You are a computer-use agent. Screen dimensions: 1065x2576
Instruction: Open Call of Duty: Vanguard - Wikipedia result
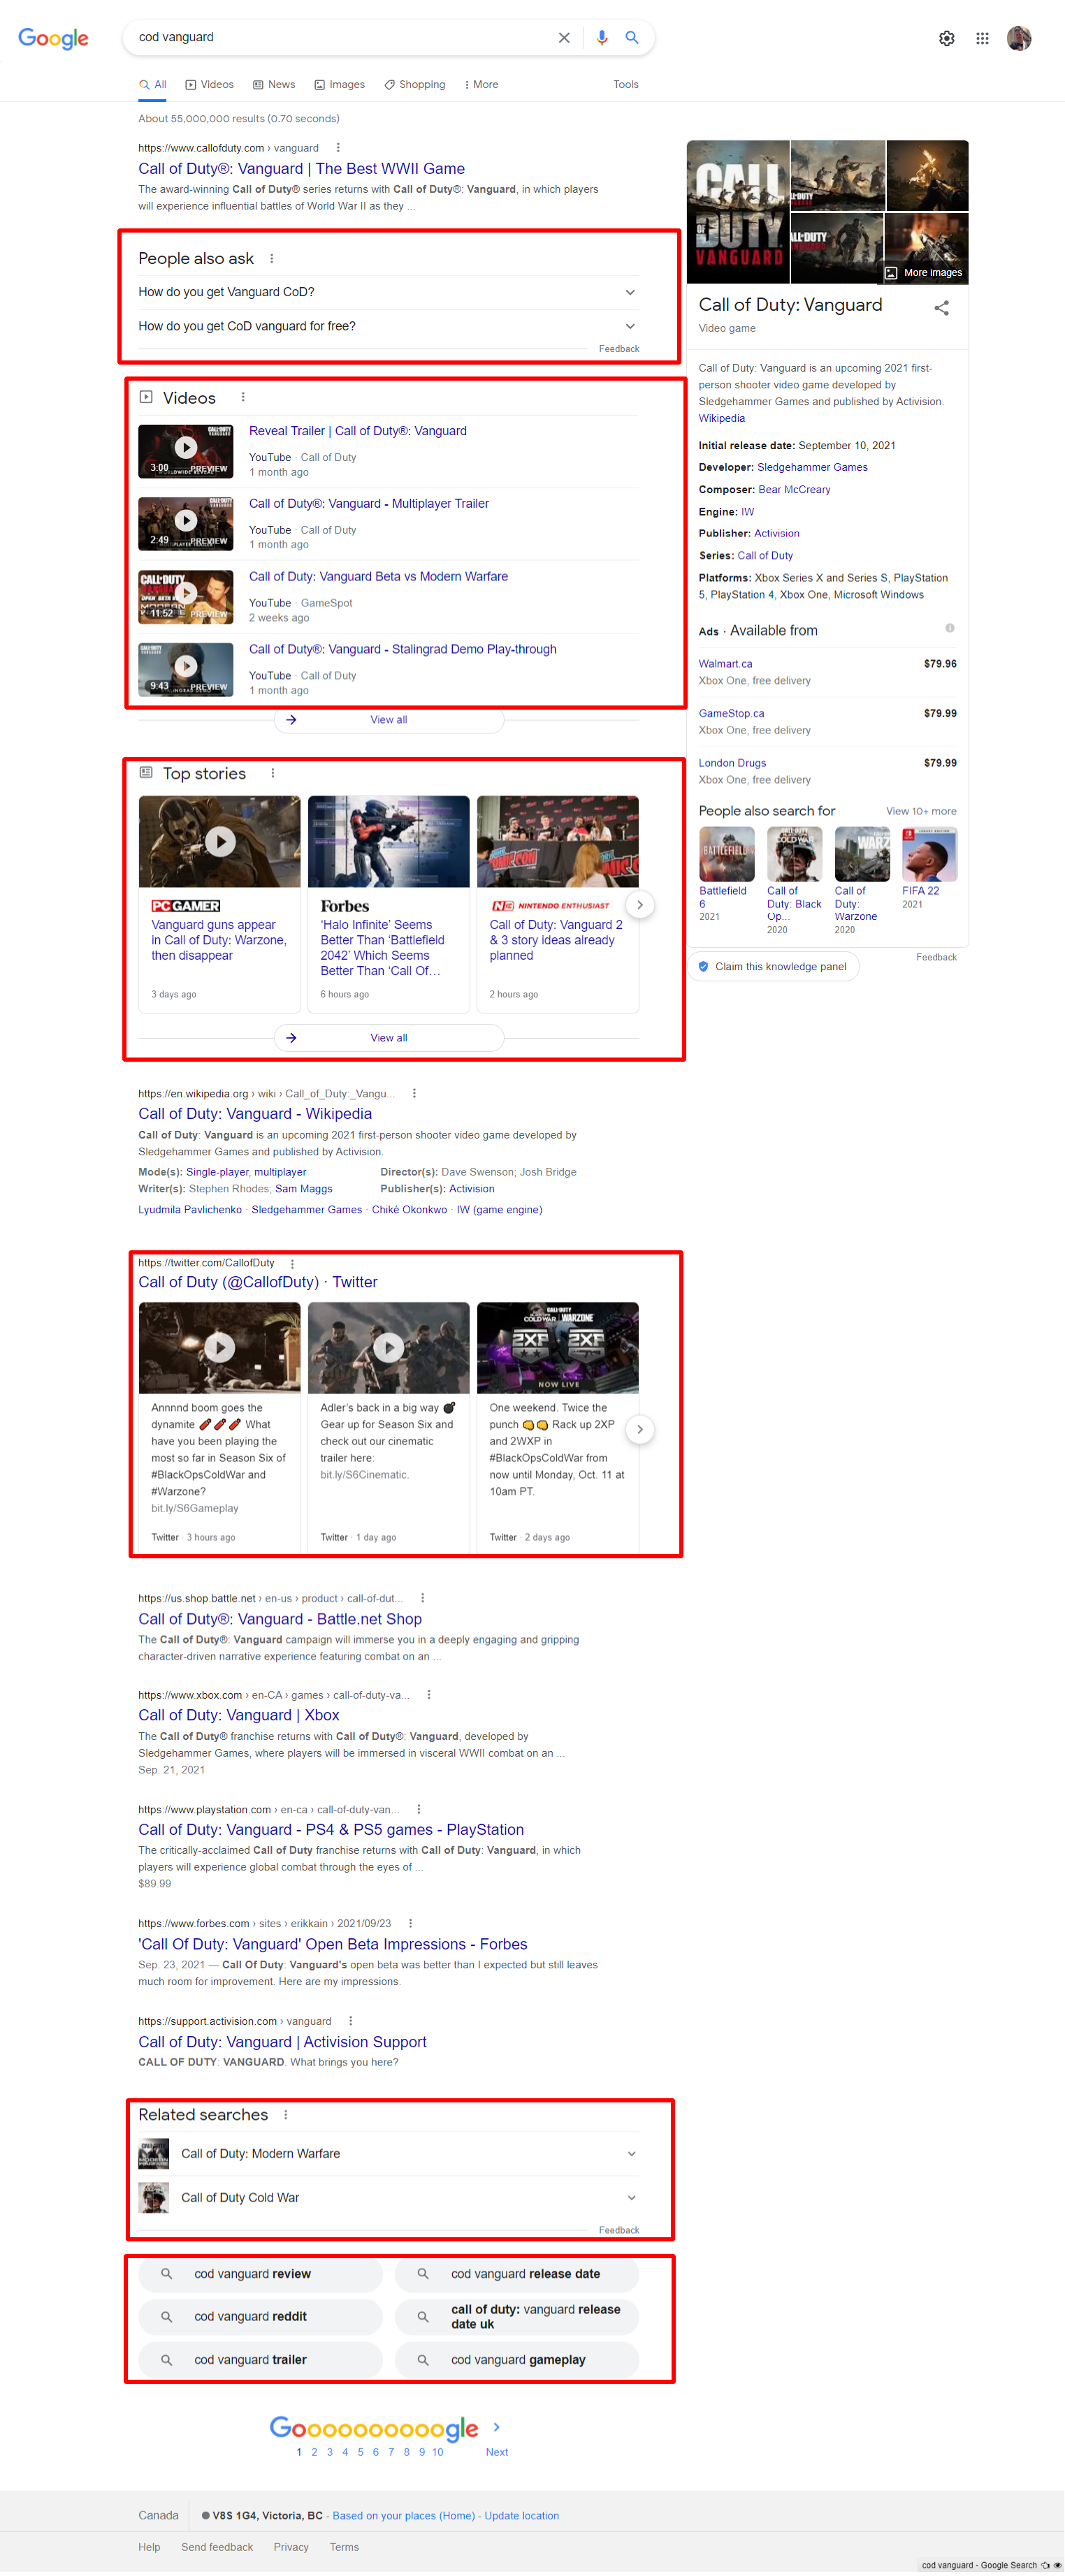pyautogui.click(x=255, y=1114)
